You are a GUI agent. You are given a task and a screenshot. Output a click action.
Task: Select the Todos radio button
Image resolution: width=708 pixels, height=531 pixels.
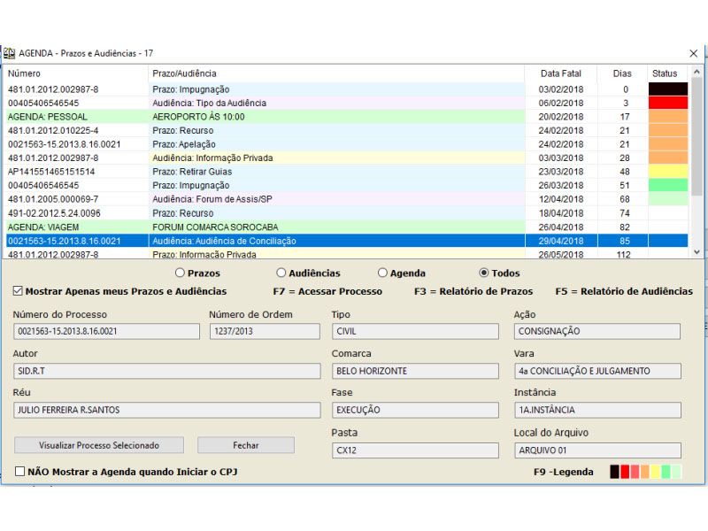(484, 273)
